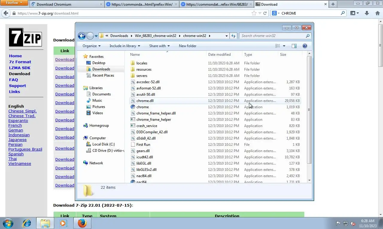
Task: Select Downloads in the navigation pane
Action: (101, 69)
